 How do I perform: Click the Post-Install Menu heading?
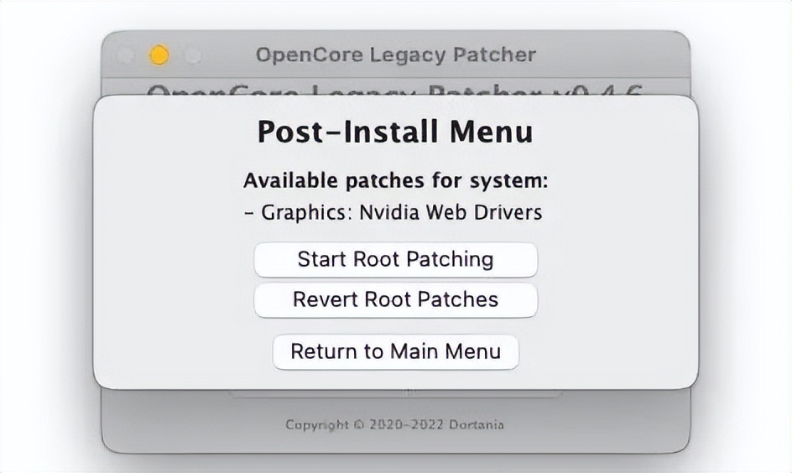click(x=395, y=132)
